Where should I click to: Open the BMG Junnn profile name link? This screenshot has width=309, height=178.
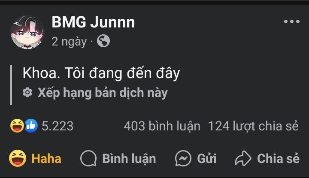[x=93, y=22]
